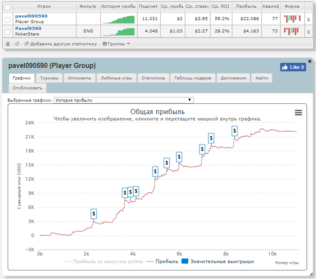Click Добавить другую статистику
The width and height of the screenshot is (316, 279).
tap(60, 44)
